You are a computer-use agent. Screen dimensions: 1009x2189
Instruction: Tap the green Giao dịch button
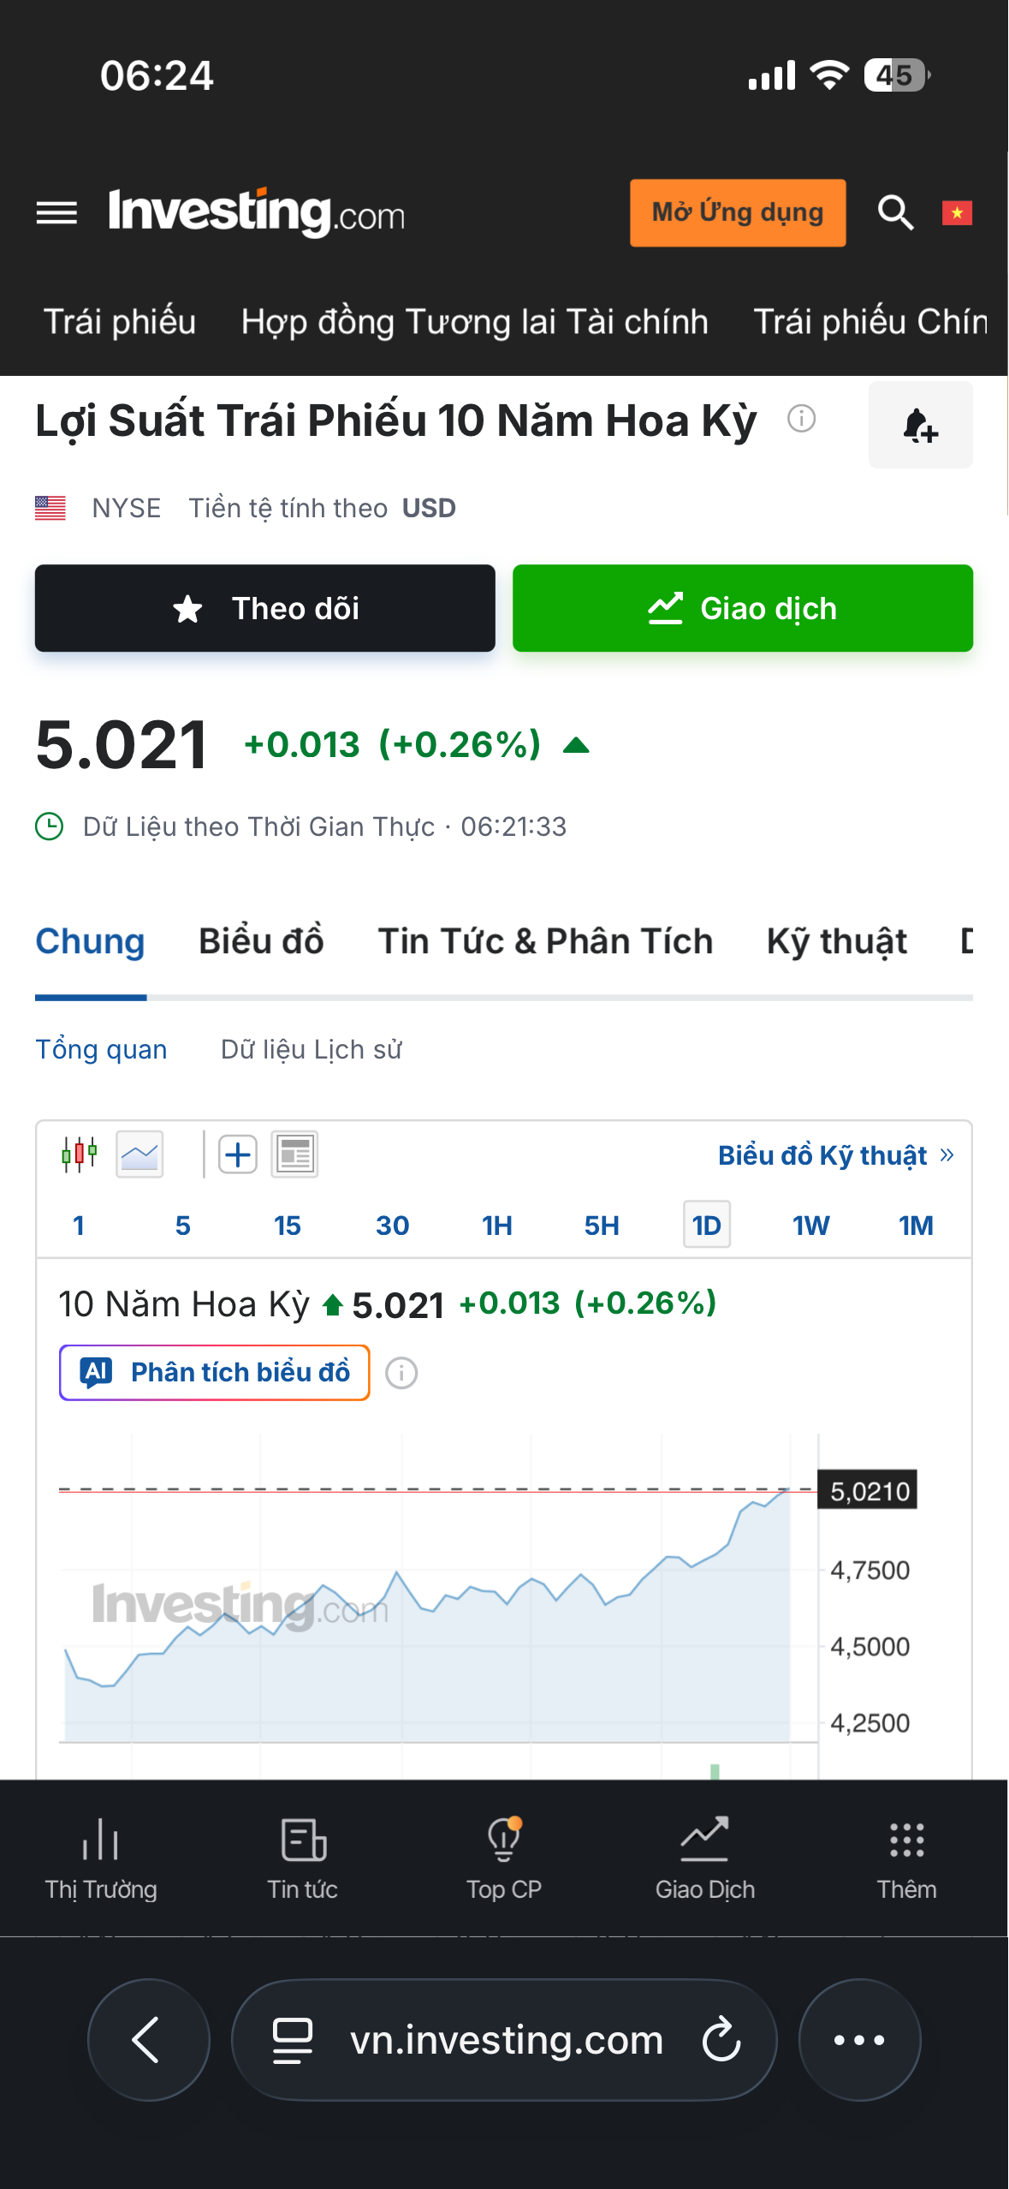coord(743,608)
